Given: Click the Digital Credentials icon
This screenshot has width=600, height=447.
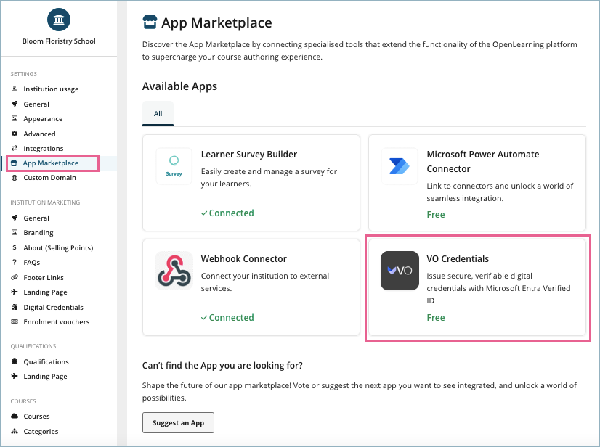Looking at the screenshot, I should (x=15, y=308).
